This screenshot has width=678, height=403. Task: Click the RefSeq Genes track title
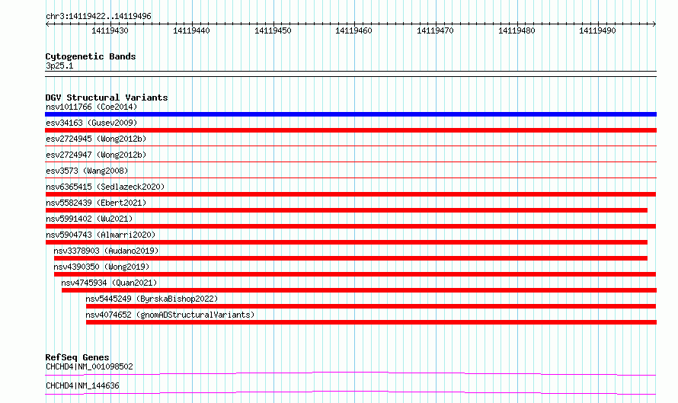[x=77, y=357]
